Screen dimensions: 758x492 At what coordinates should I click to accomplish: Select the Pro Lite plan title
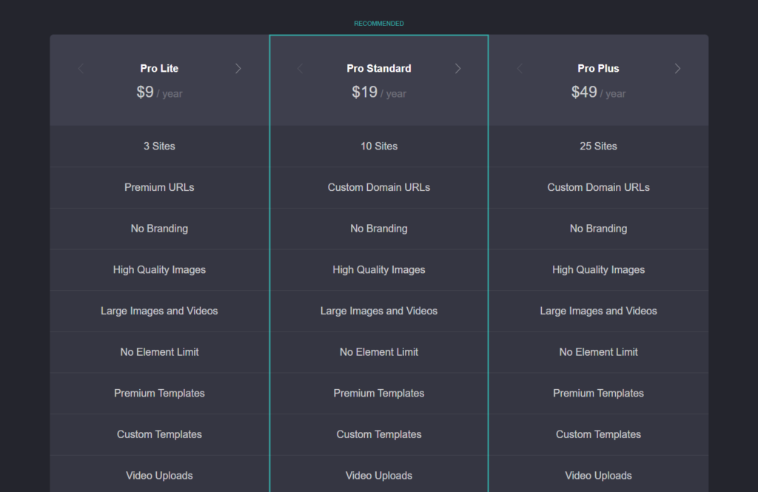[x=159, y=68]
